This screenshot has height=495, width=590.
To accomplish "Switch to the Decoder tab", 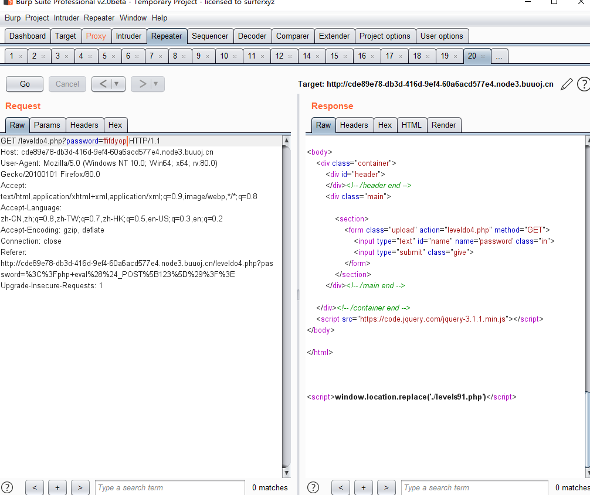I will (x=252, y=36).
